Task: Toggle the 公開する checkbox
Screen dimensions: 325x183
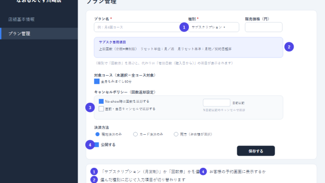Action: (x=96, y=144)
